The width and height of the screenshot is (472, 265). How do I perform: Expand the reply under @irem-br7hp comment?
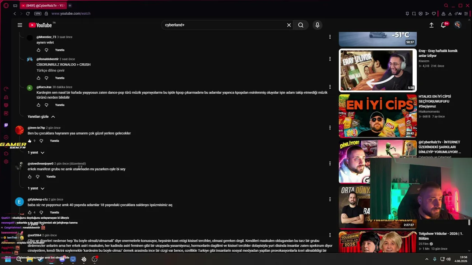point(36,152)
